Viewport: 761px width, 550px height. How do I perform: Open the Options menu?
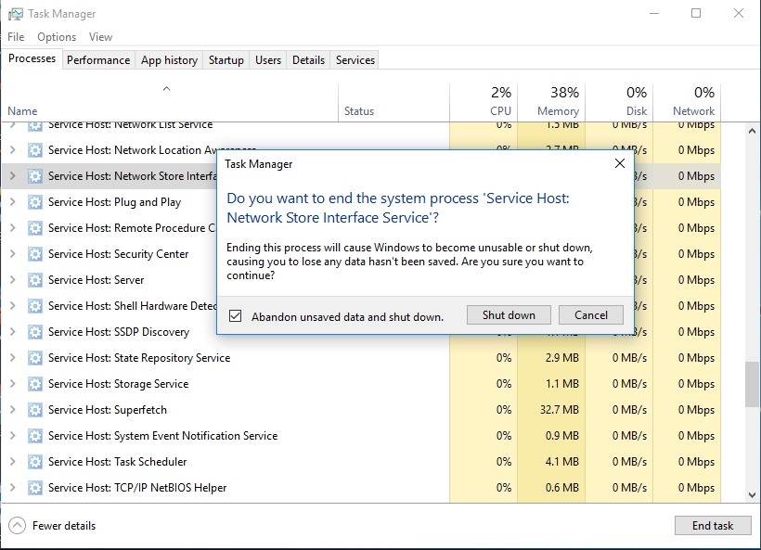(x=57, y=37)
